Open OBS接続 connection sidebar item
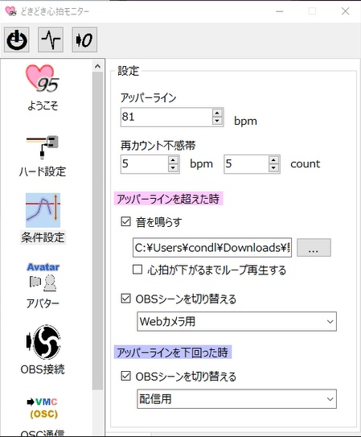Screen dimensions: 361x437 (x=43, y=350)
